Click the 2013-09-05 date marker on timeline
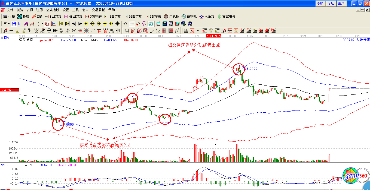 click(214, 36)
